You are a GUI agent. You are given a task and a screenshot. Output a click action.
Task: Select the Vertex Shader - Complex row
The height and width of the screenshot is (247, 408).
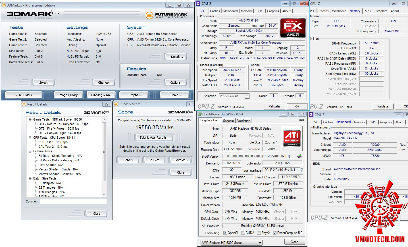[60, 174]
